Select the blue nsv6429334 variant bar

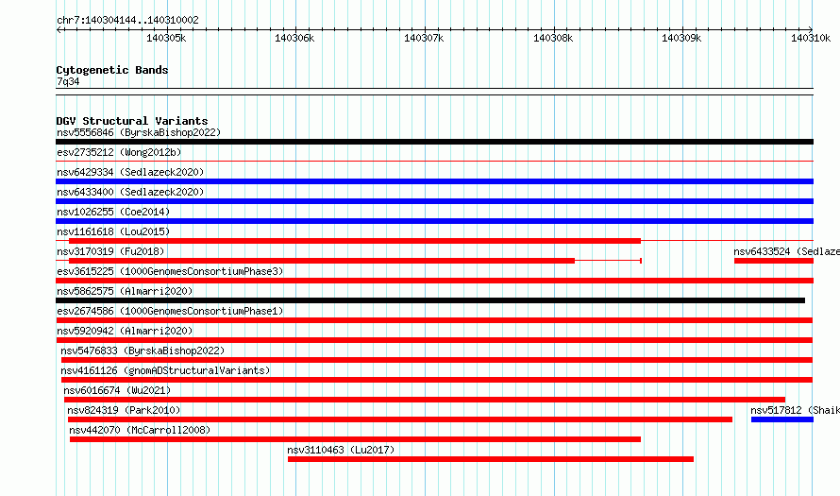(434, 181)
